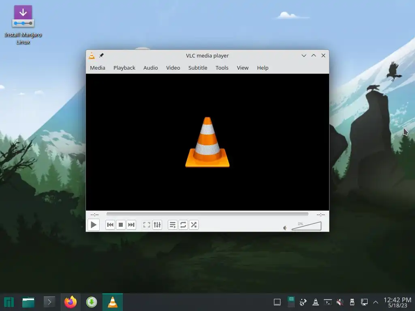
Task: Open the Audio menu
Action: 150,68
